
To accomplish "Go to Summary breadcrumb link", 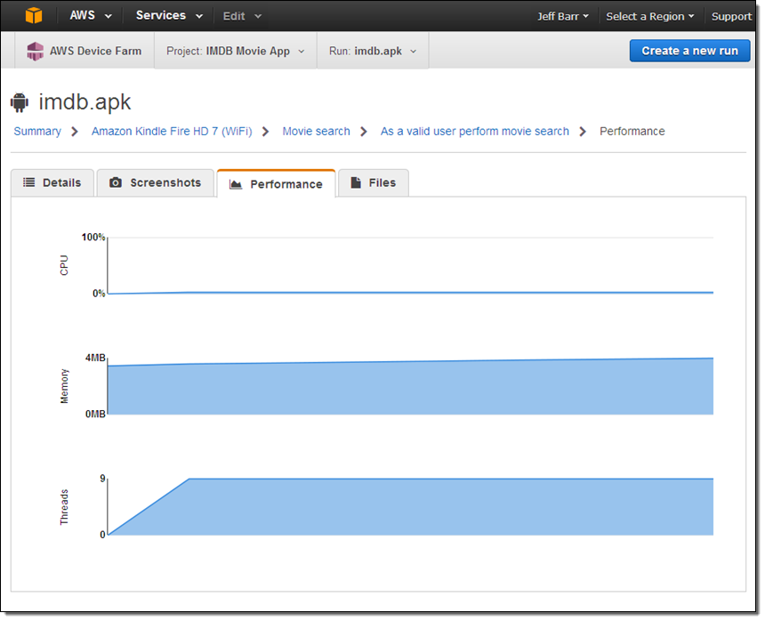I will tap(37, 131).
